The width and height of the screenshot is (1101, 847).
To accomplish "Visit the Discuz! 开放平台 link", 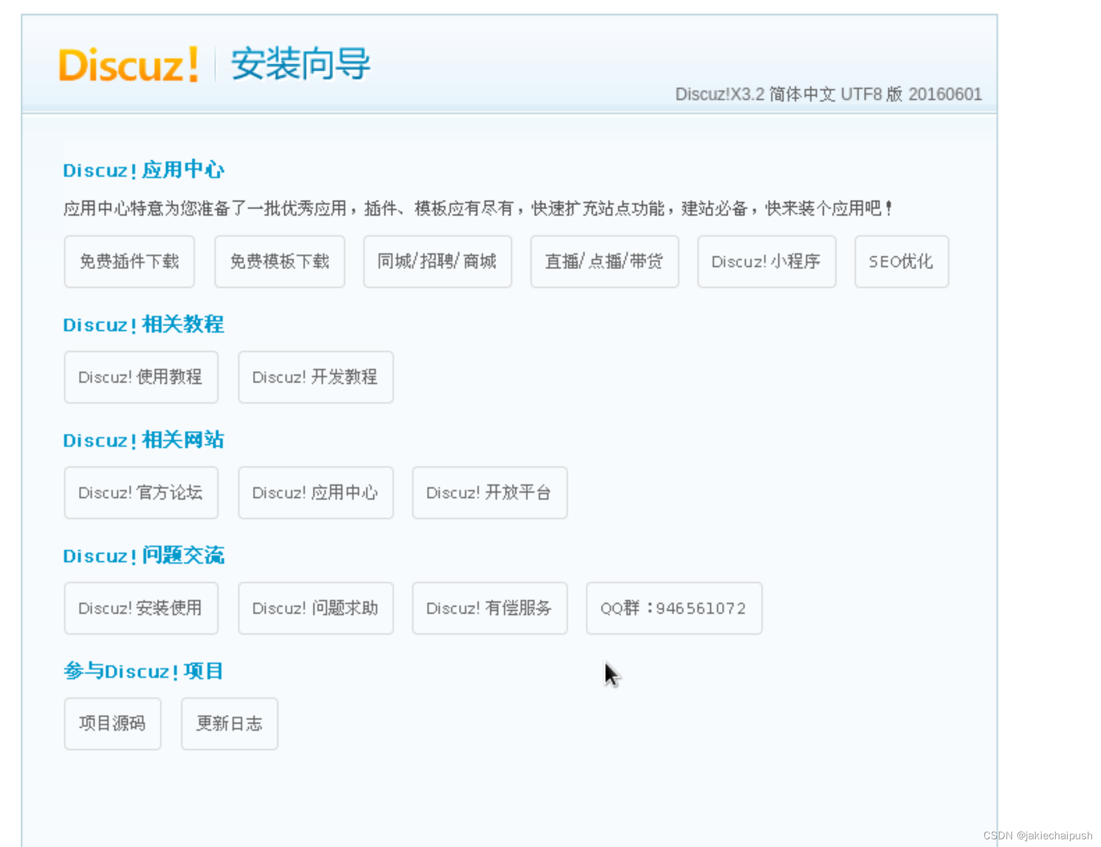I will pyautogui.click(x=490, y=492).
